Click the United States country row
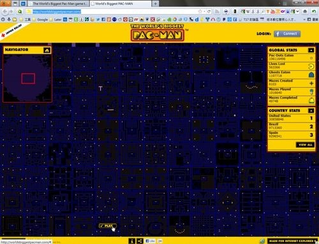 coord(291,117)
